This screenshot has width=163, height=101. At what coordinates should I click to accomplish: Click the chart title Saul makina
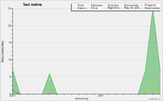(x=32, y=5)
